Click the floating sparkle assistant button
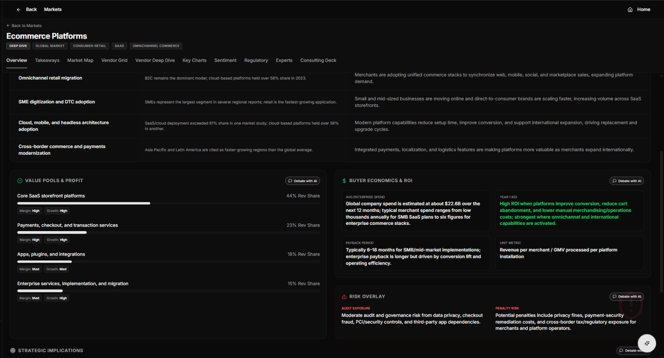 tap(647, 343)
